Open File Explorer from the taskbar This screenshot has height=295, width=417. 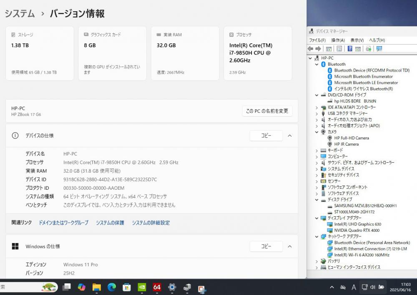point(97,287)
